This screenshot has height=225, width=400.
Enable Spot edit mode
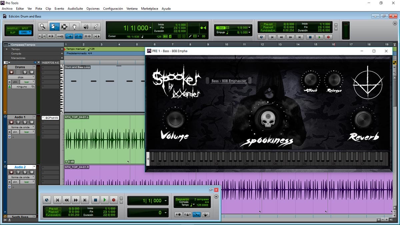tap(25, 28)
